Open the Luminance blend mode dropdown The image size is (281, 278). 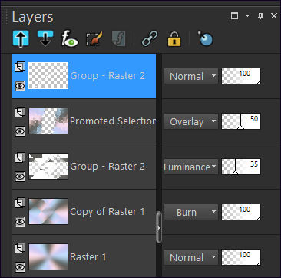click(191, 167)
